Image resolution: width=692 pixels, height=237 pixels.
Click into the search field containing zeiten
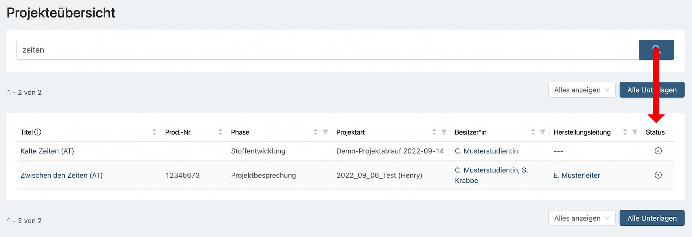tap(325, 50)
